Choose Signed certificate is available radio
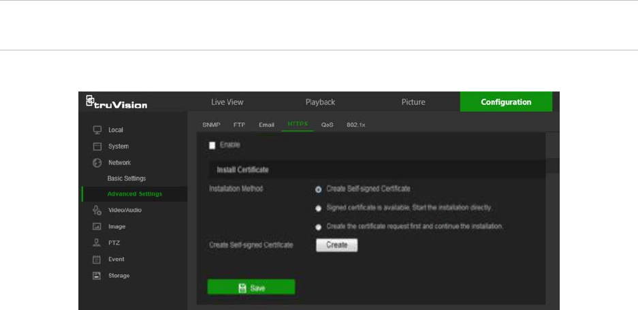 [x=318, y=208]
